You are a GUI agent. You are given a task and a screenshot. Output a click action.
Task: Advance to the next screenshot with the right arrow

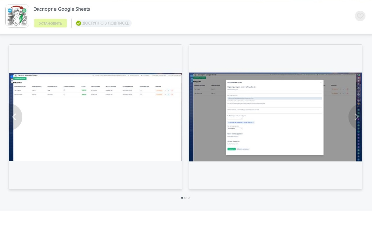356,117
